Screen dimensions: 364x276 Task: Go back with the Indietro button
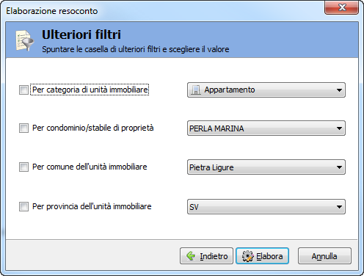206,256
